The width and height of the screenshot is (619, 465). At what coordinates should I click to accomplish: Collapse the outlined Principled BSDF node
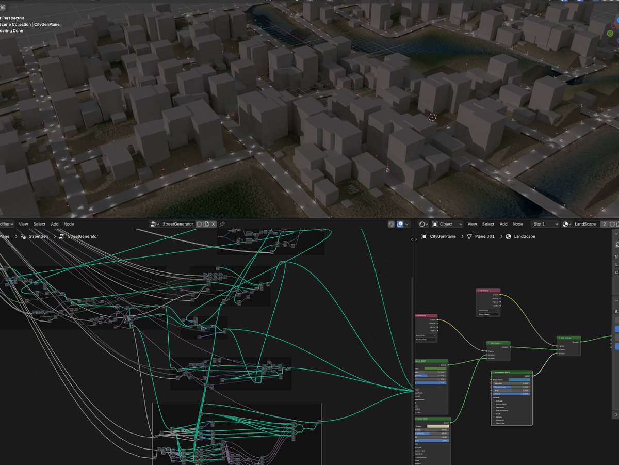(493, 373)
